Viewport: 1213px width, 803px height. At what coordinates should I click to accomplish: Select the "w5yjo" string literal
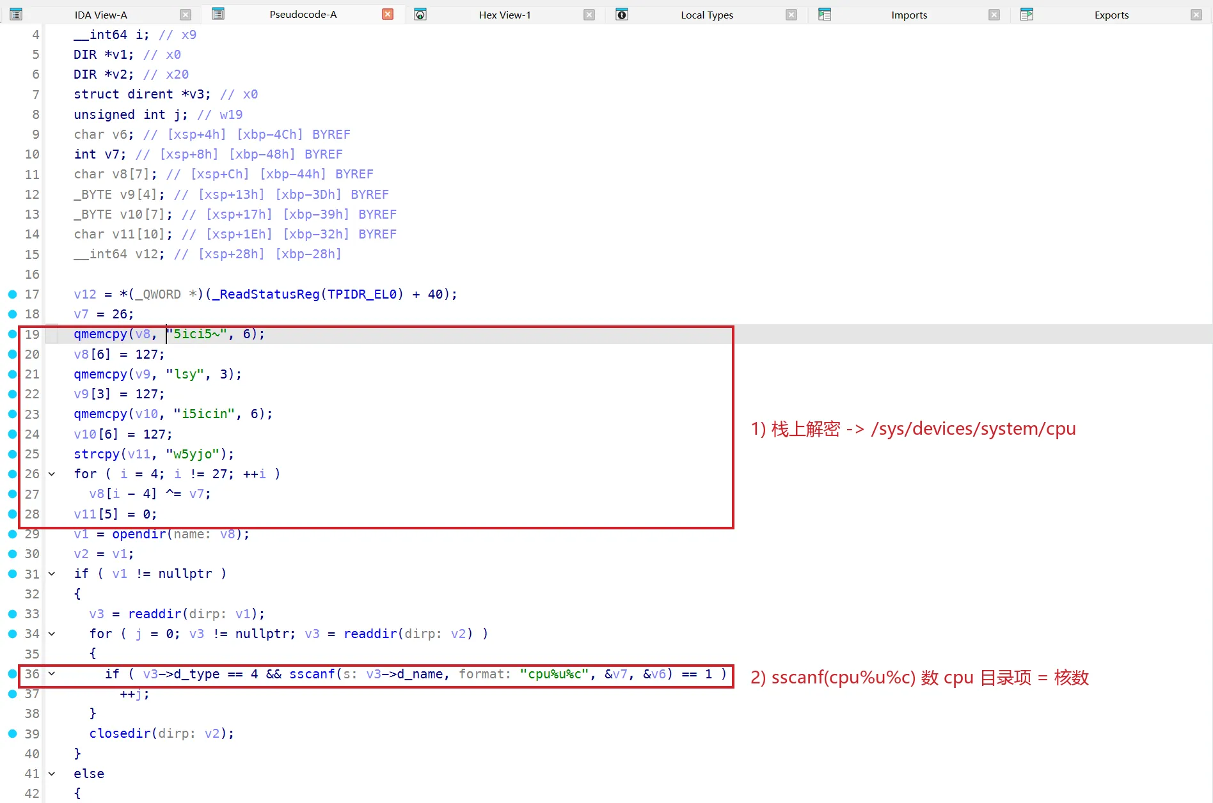(x=193, y=454)
